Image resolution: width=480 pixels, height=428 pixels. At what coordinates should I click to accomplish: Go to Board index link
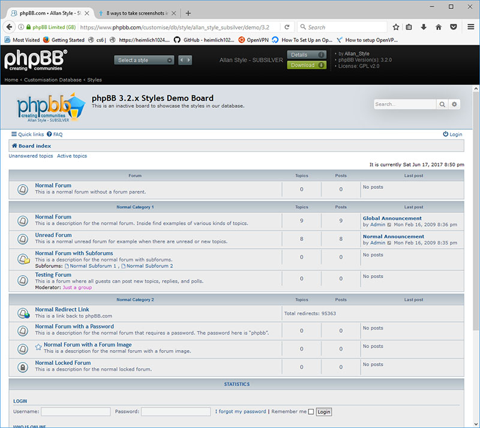(32, 146)
